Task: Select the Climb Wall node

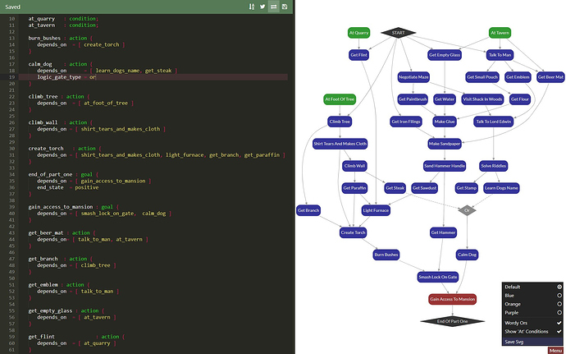Action: tap(354, 166)
